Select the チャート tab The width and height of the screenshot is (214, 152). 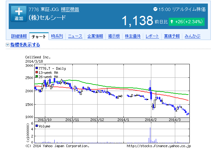(x=39, y=36)
